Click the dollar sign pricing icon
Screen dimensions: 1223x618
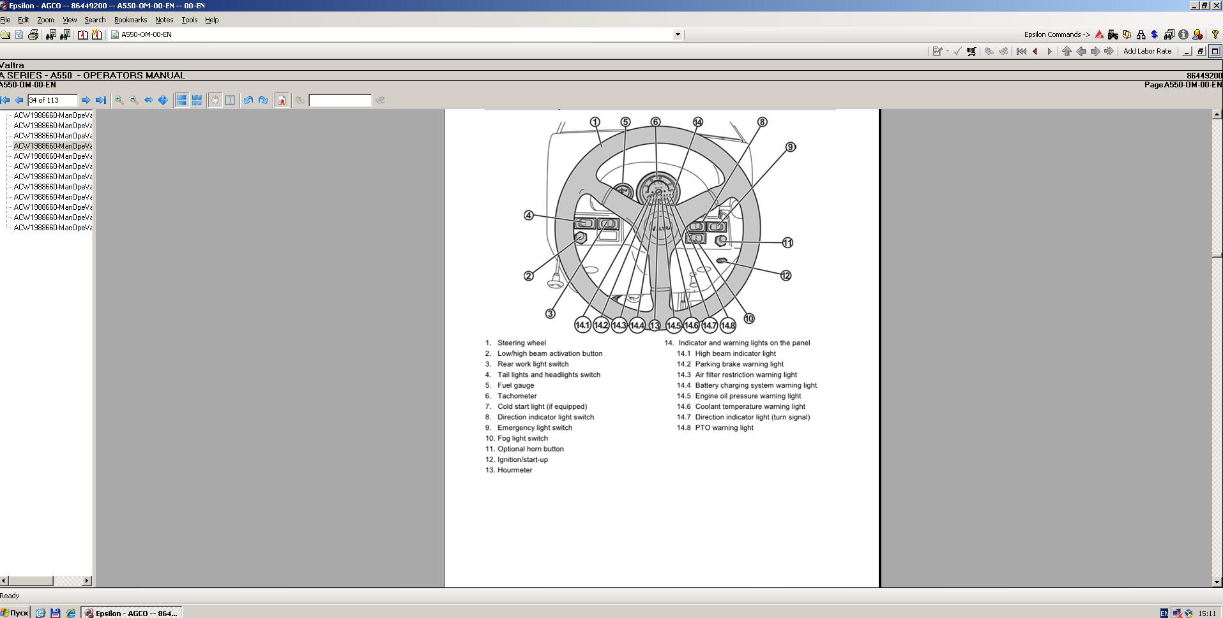pos(1155,34)
